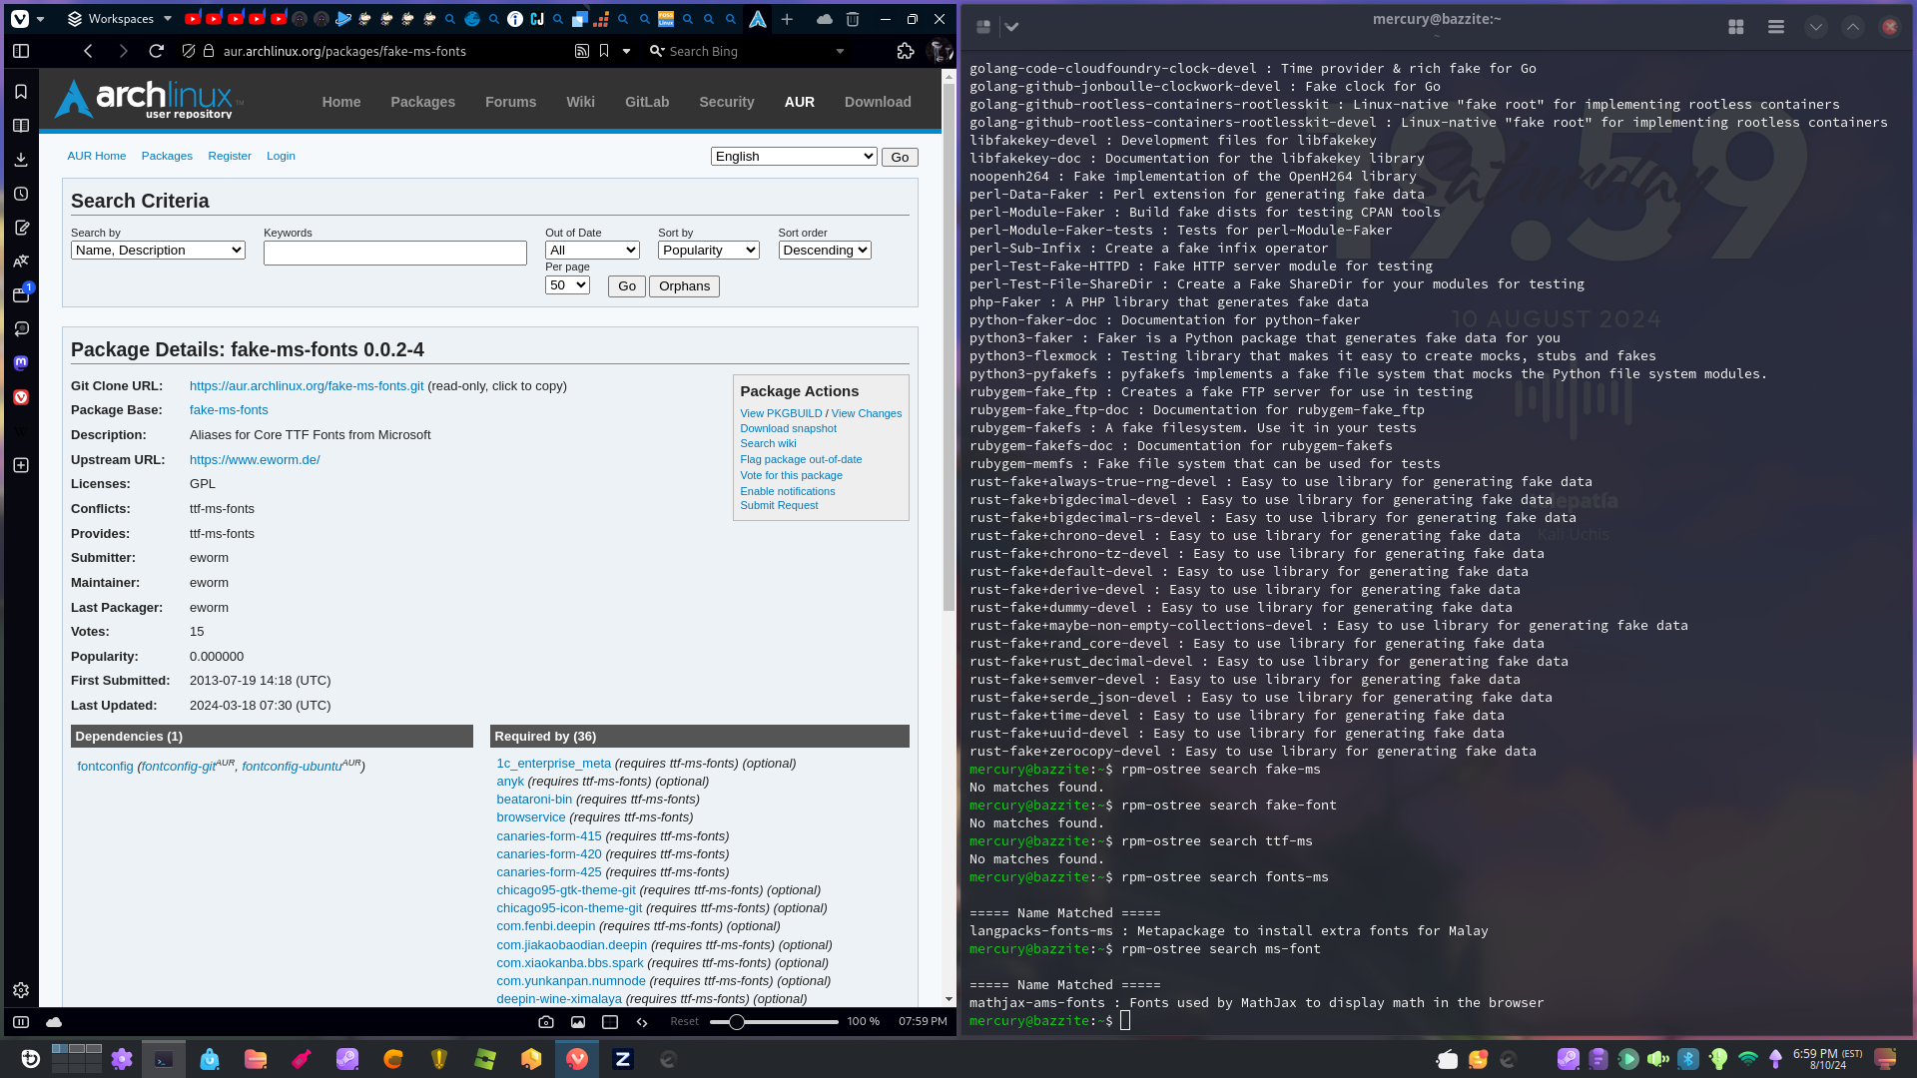The width and height of the screenshot is (1917, 1078).
Task: Open the Mastodon web panel
Action: [x=21, y=363]
